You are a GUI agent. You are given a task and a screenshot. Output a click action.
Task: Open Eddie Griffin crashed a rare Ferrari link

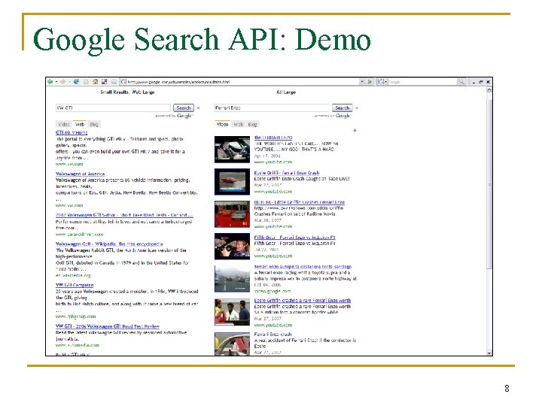303,300
